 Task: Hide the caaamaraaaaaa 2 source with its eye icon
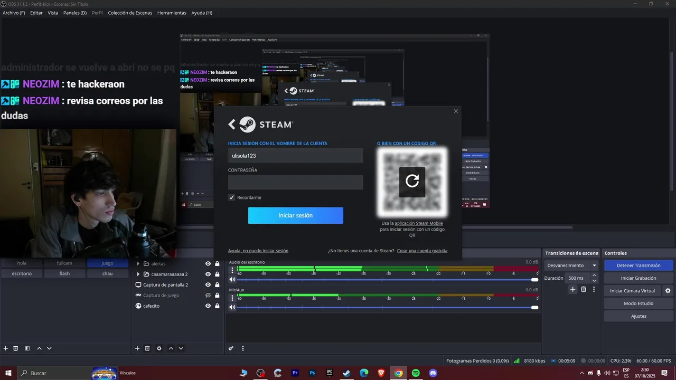tap(208, 274)
